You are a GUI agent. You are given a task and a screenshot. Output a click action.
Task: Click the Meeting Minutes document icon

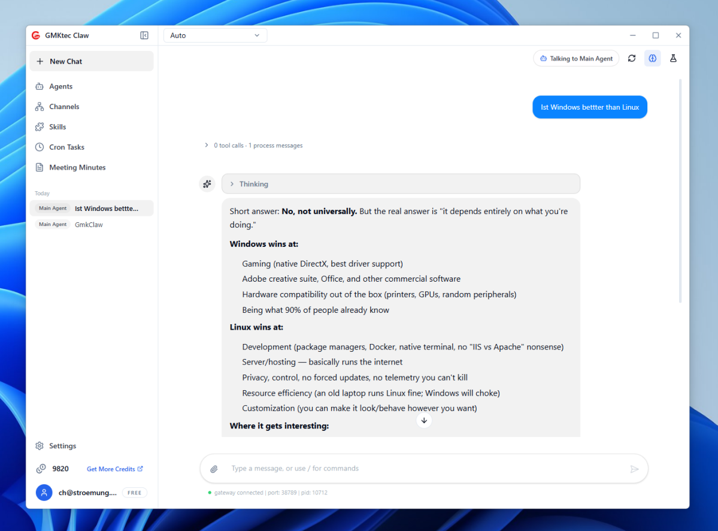tap(40, 167)
